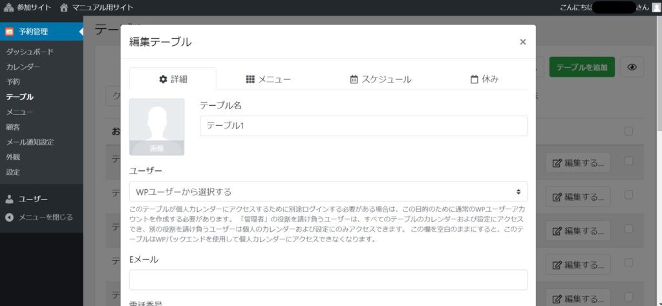This screenshot has height=306, width=662.
Task: Click the ユーザー person icon in sidebar
Action: click(x=10, y=199)
